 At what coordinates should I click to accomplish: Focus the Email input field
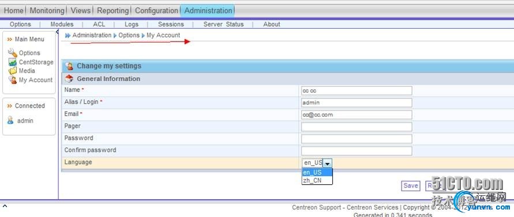click(357, 115)
